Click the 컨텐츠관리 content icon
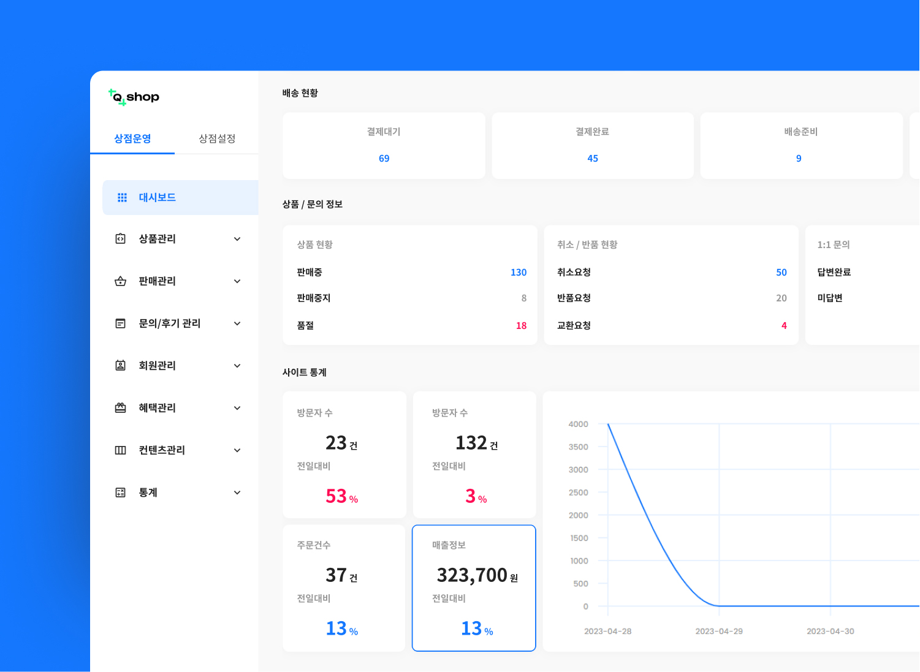 121,450
